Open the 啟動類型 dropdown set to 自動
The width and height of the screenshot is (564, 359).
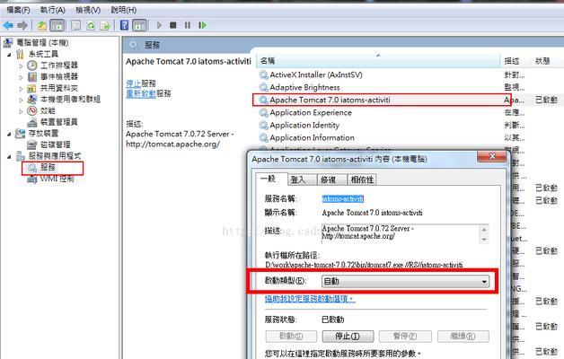[x=405, y=281]
